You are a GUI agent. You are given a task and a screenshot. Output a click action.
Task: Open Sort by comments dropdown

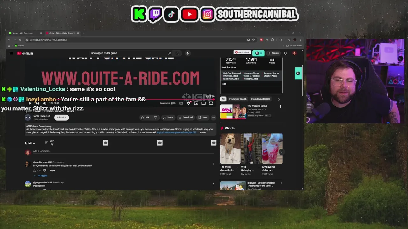[x=50, y=142]
